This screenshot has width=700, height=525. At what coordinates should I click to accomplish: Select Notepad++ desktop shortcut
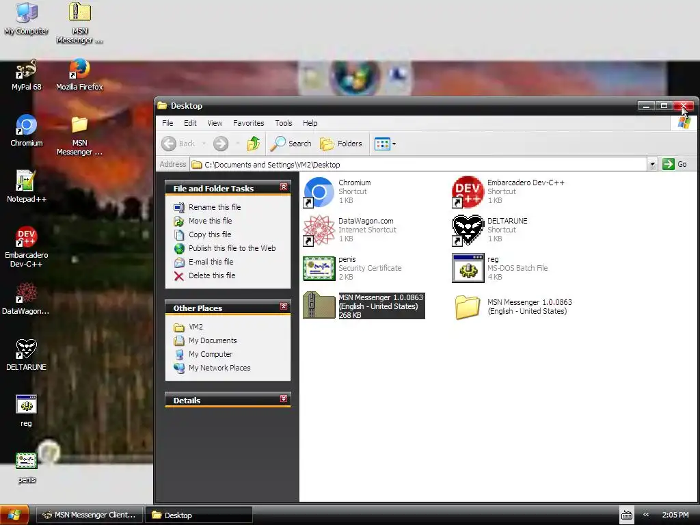point(26,186)
